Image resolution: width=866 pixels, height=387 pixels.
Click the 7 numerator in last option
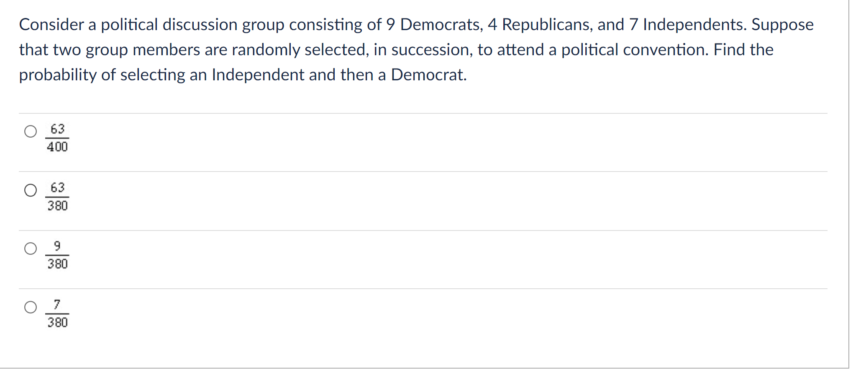56,304
